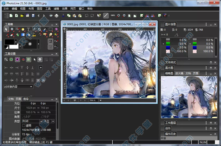Cut selection with the scissors icon
This screenshot has height=146, width=221.
(x=63, y=15)
